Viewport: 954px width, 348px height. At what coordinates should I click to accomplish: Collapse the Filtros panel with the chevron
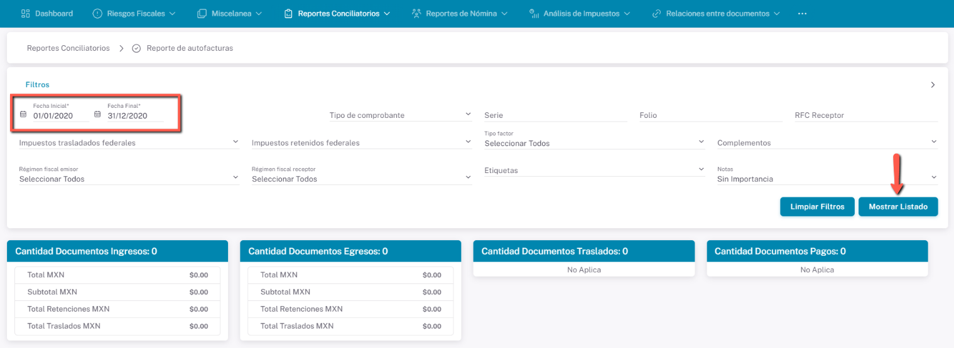point(933,85)
